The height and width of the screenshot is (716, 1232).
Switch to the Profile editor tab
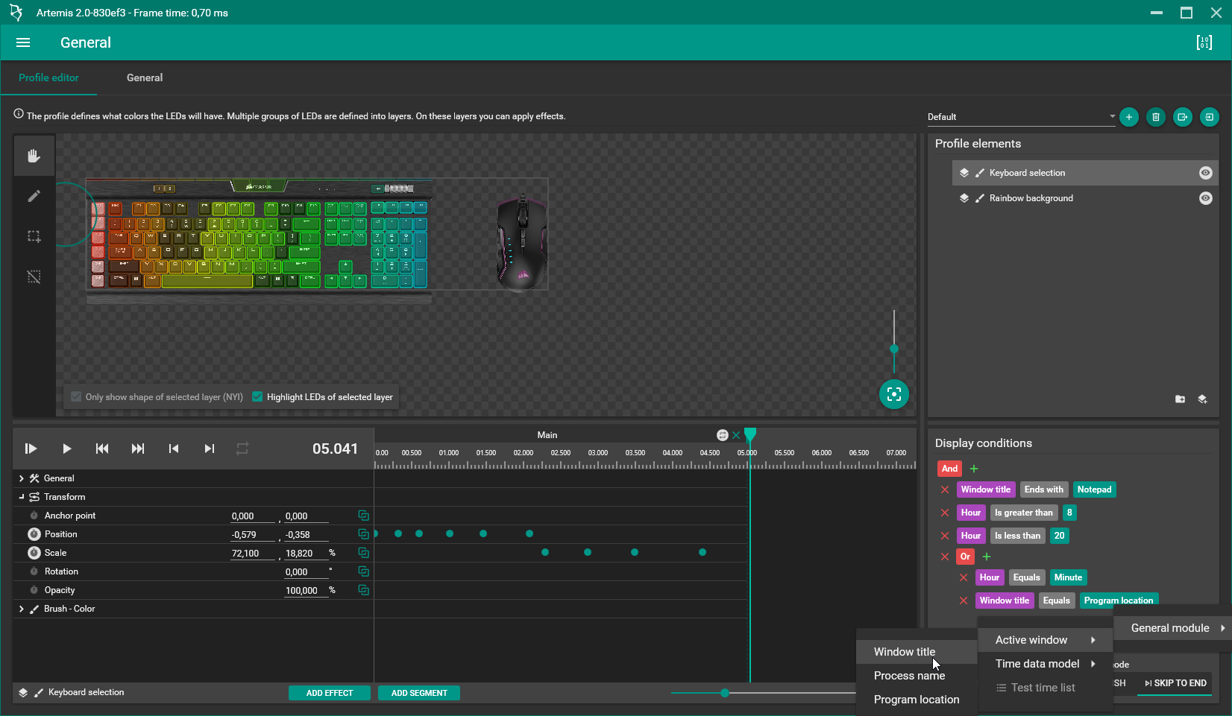[48, 77]
